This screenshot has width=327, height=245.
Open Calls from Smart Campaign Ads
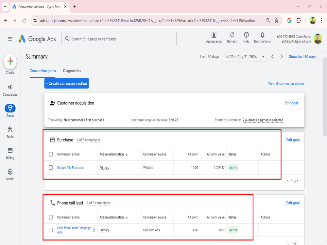[x=74, y=230]
